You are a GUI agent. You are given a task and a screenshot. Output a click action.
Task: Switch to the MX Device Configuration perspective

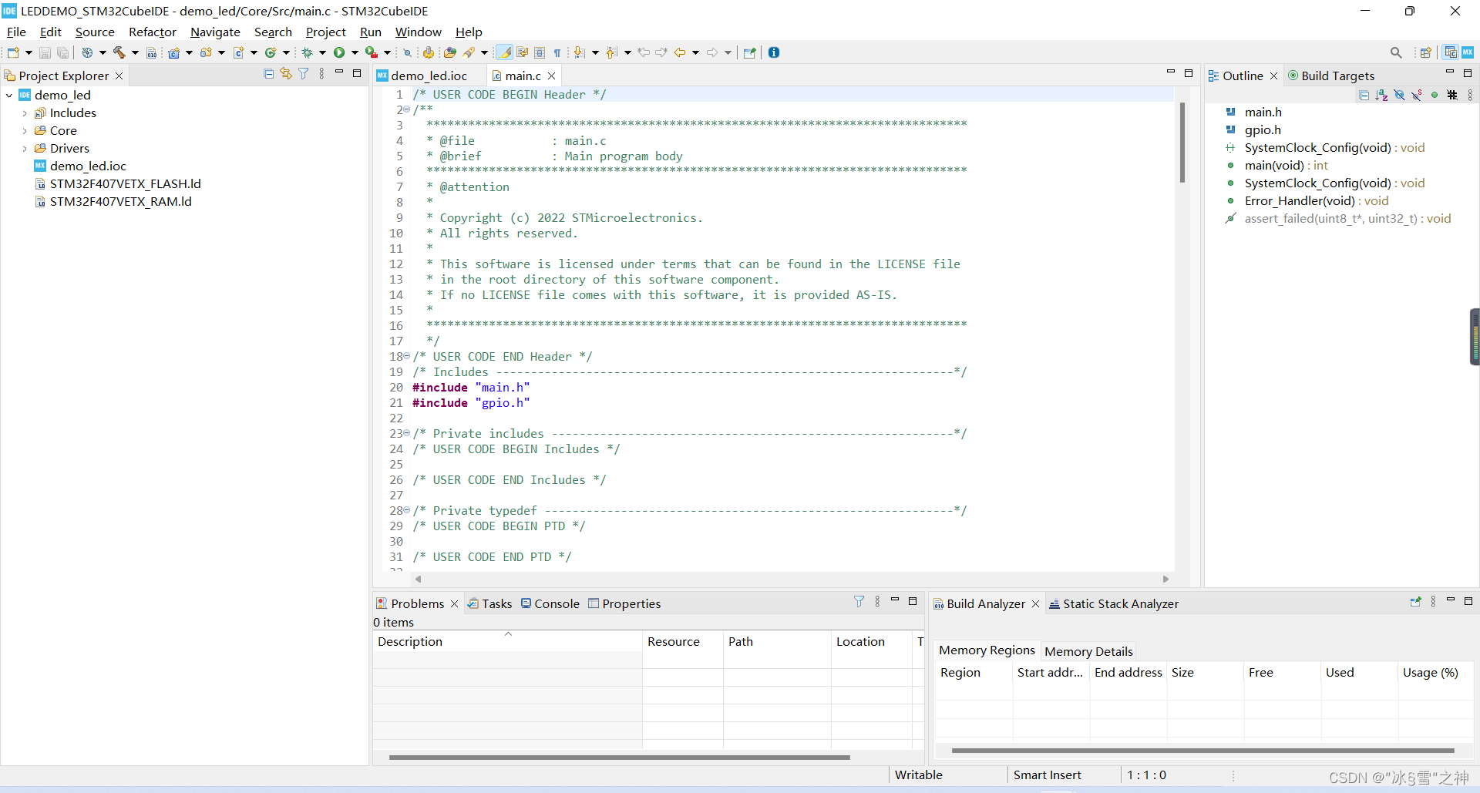(1468, 52)
